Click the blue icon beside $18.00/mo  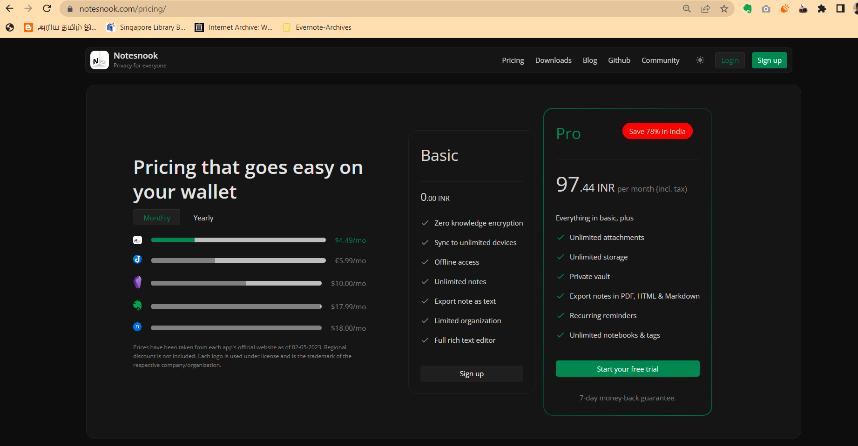(137, 327)
